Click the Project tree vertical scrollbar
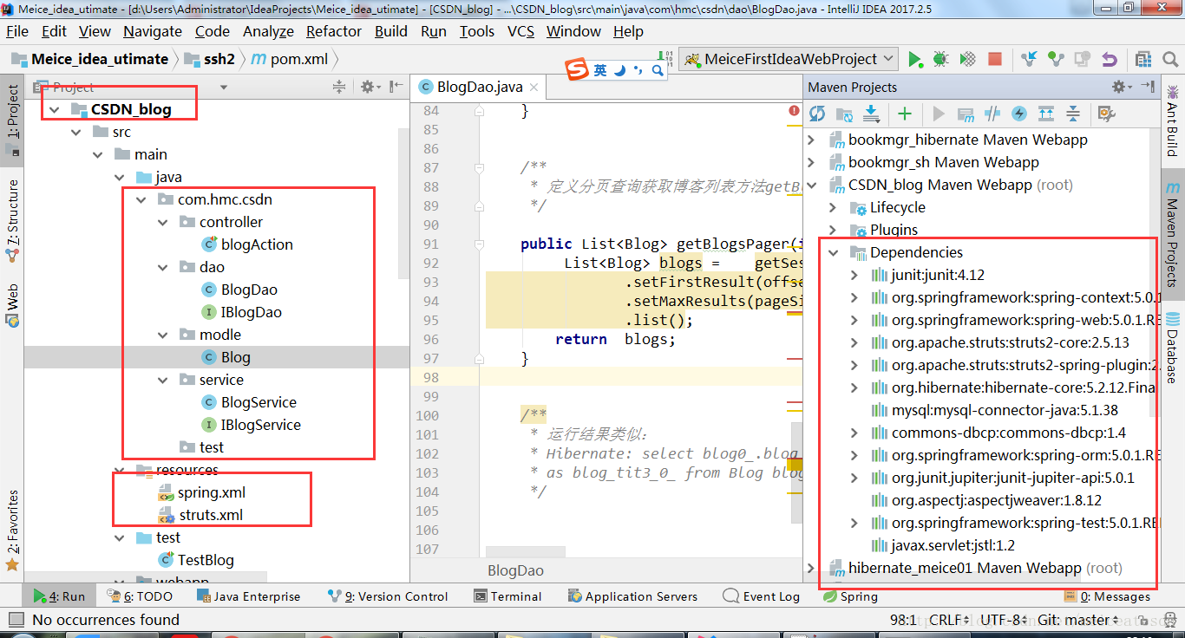This screenshot has height=638, width=1185. [403, 204]
